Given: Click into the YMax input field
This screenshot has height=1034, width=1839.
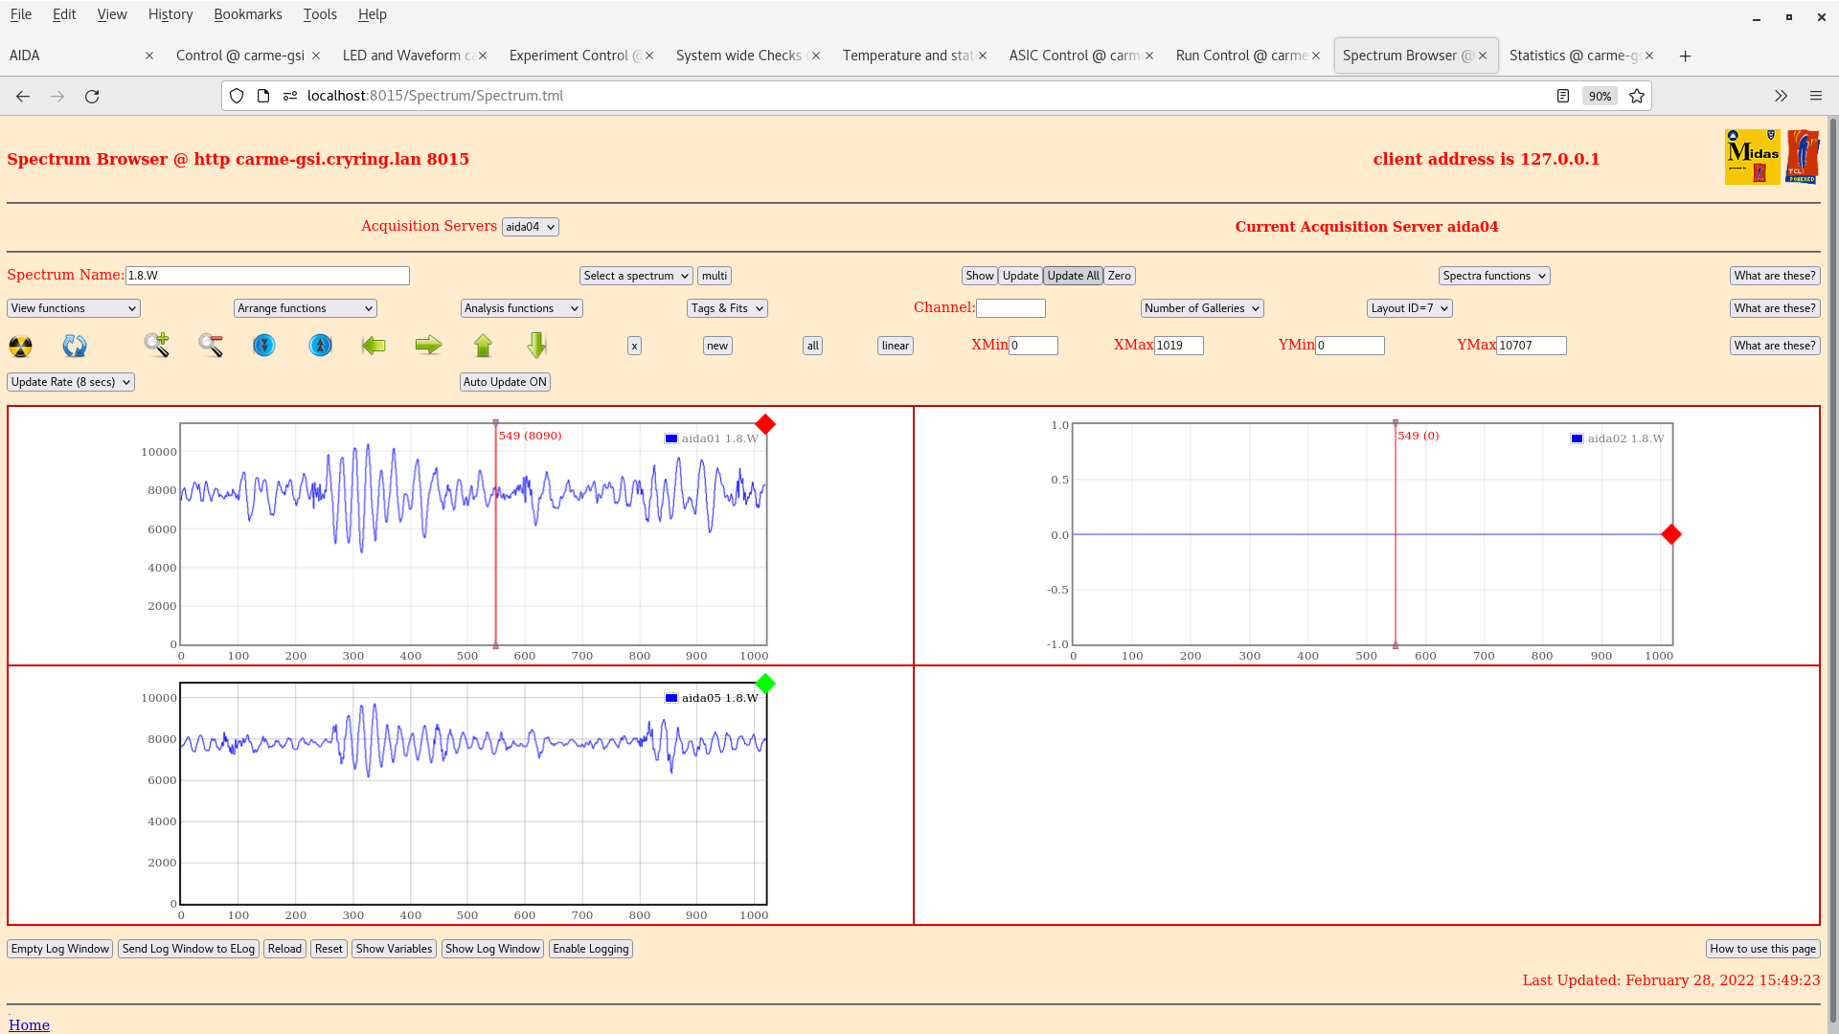Looking at the screenshot, I should point(1531,346).
